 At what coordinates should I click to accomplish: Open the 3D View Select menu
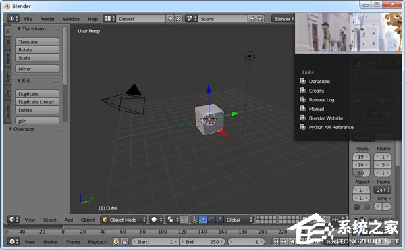(x=50, y=220)
